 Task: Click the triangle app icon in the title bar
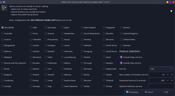coord(1,2)
